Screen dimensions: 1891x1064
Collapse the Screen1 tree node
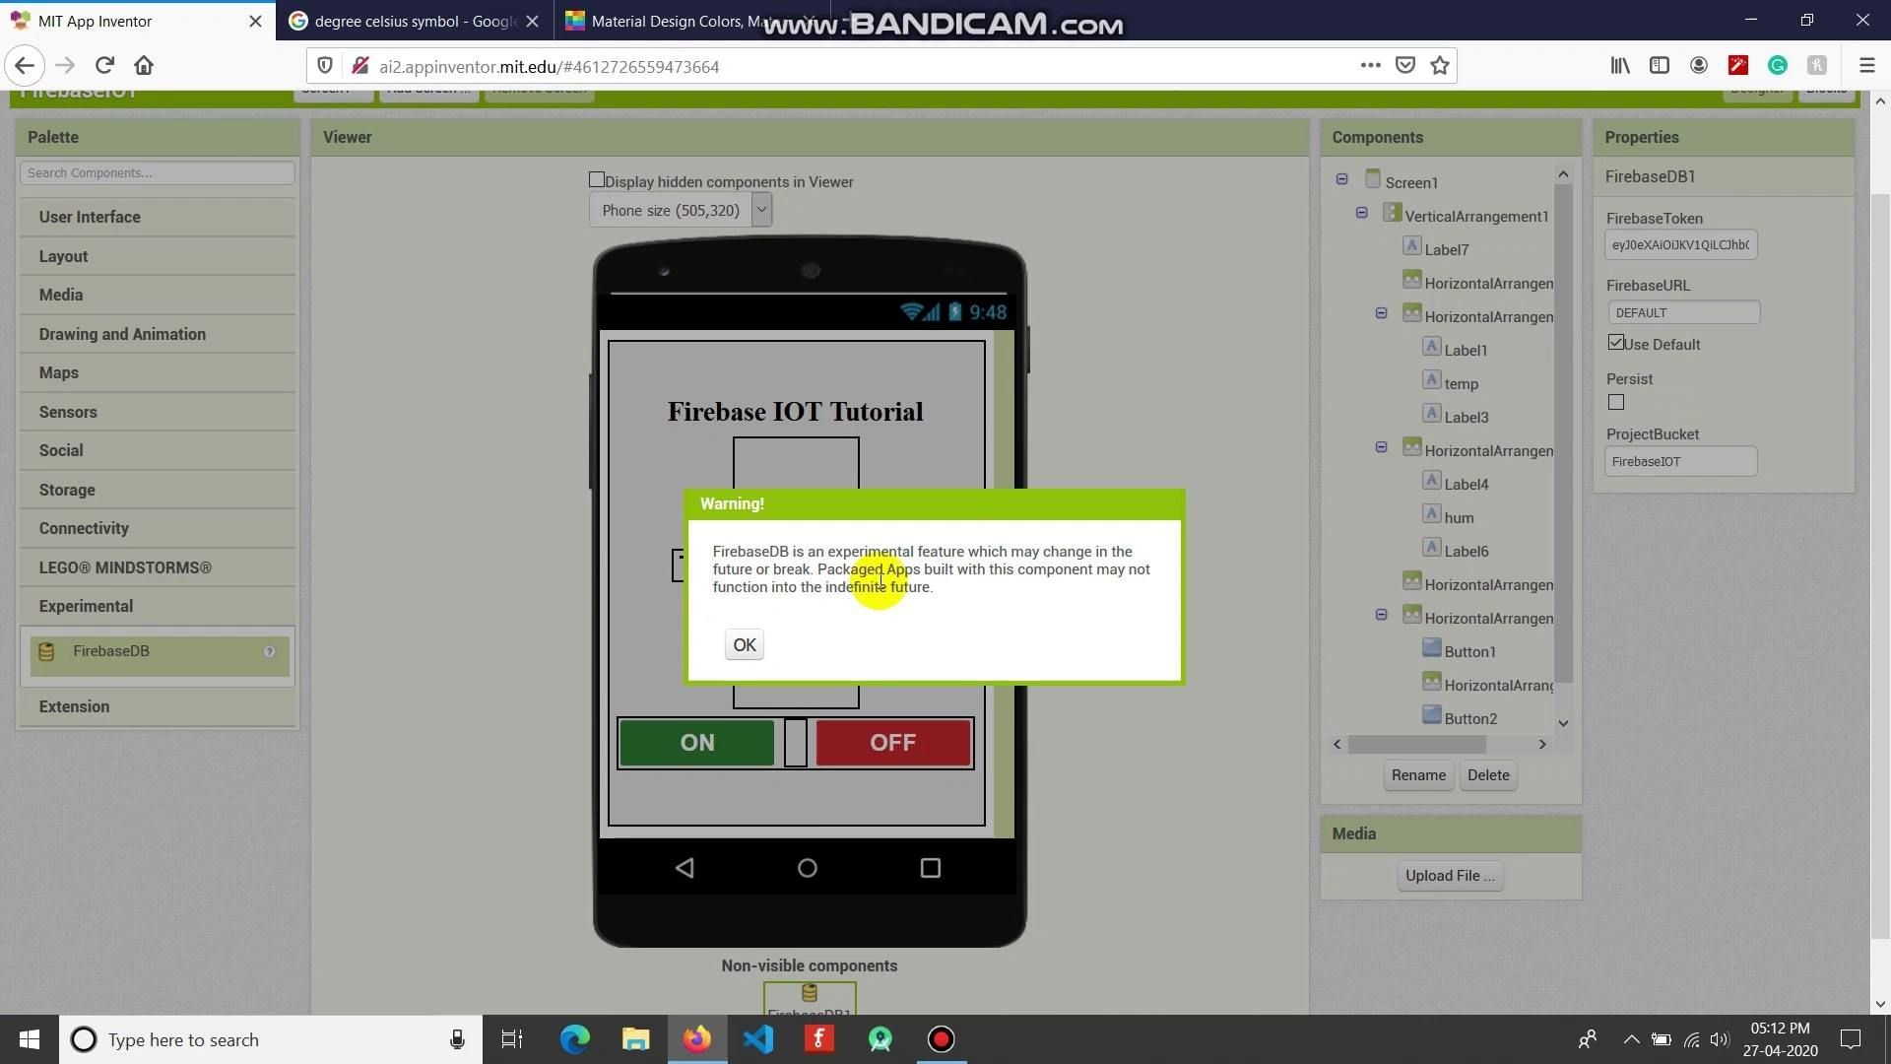[1342, 179]
